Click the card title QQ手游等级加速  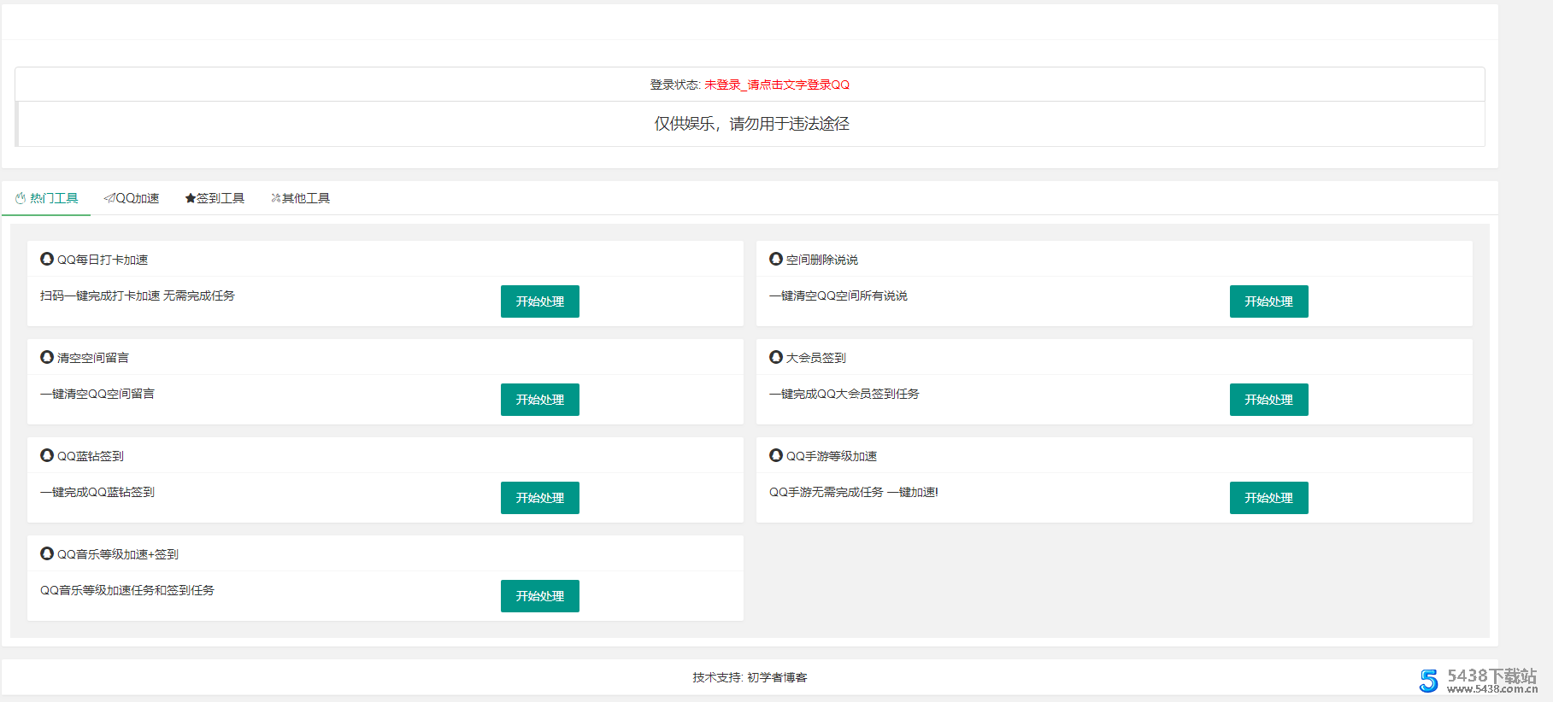[832, 456]
